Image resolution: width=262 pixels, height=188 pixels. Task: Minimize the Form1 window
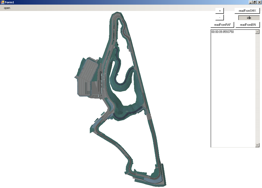pos(250,2)
